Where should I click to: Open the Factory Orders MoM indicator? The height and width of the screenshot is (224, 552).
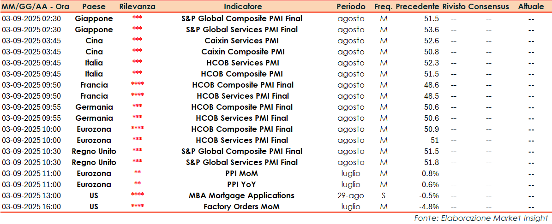pos(243,206)
